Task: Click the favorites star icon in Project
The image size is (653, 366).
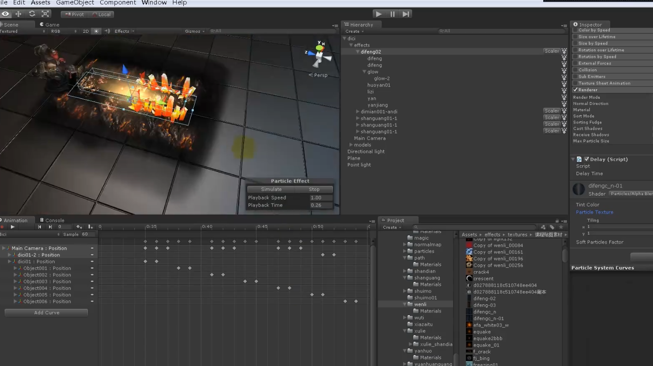Action: 561,227
